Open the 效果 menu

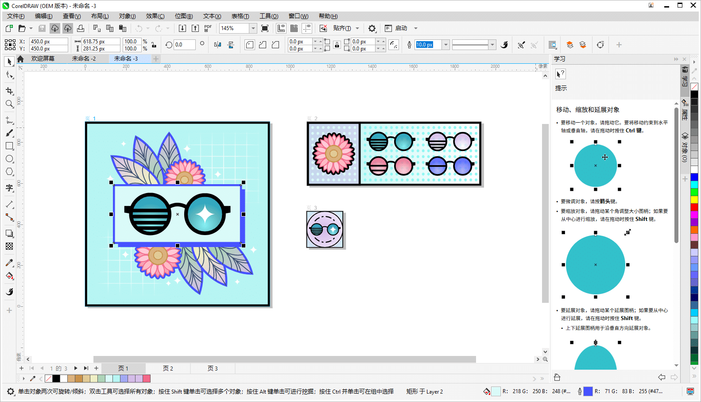tap(155, 16)
